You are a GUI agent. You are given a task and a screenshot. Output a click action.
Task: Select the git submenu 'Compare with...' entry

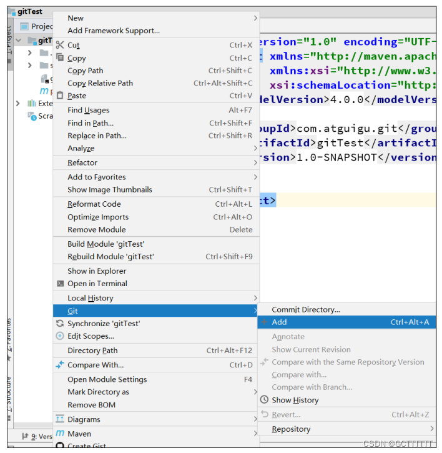point(346,374)
